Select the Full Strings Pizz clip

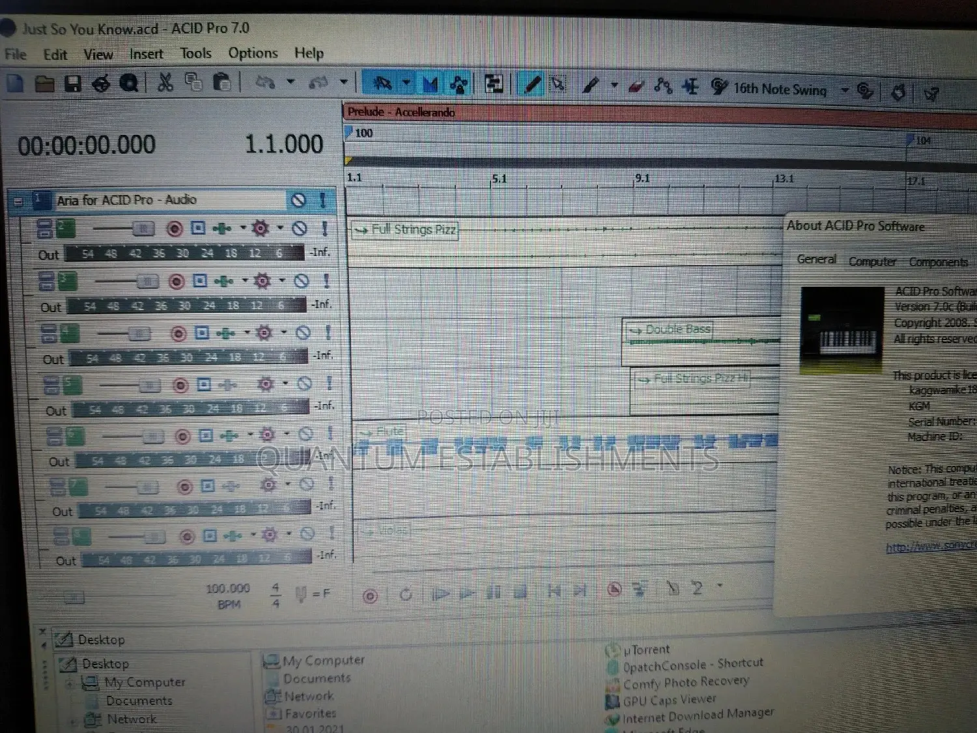405,230
